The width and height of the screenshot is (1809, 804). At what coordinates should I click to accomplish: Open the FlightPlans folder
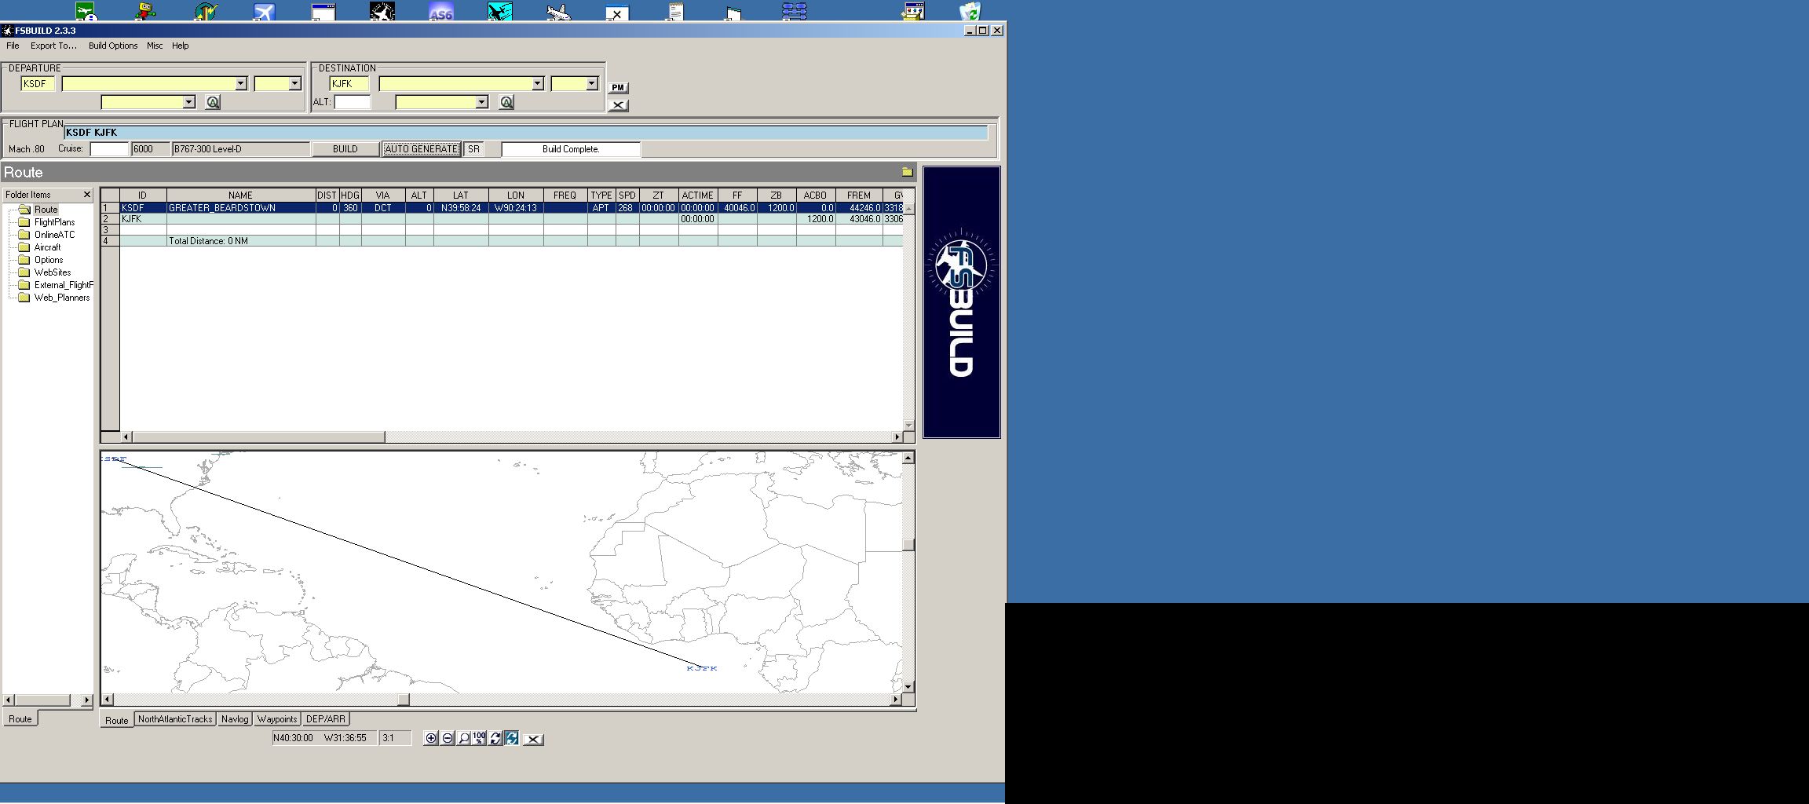coord(54,222)
